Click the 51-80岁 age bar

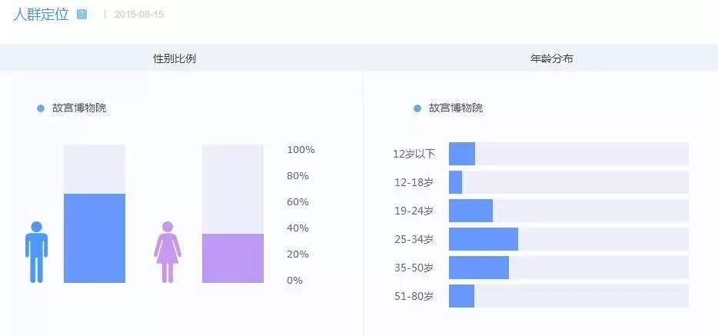tap(461, 296)
